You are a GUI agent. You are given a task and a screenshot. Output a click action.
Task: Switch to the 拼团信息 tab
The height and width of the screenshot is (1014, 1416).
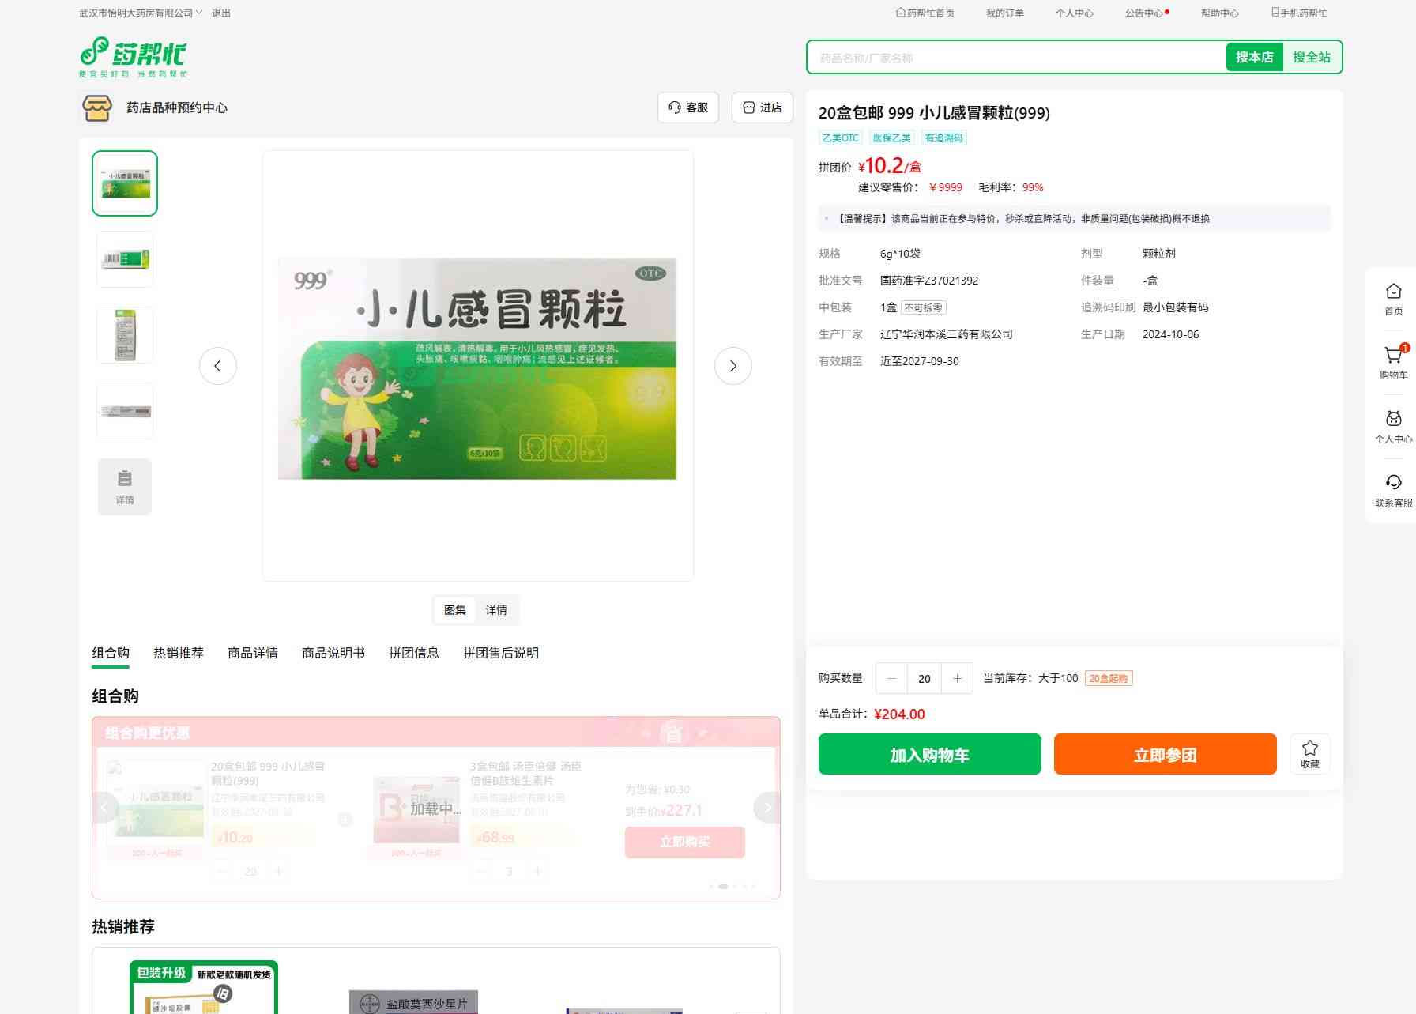[413, 653]
